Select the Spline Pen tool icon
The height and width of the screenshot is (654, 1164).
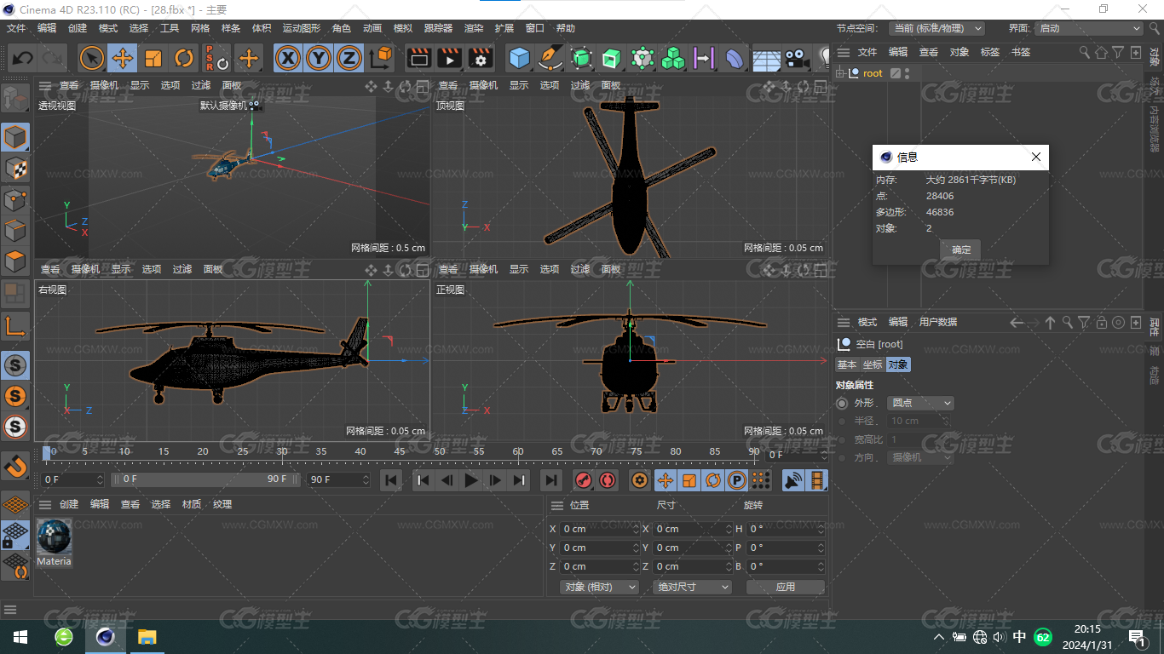coord(550,58)
